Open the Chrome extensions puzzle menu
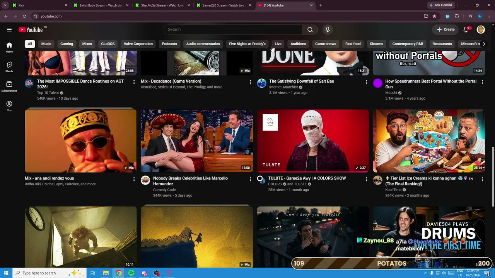The image size is (495, 278). click(x=457, y=16)
